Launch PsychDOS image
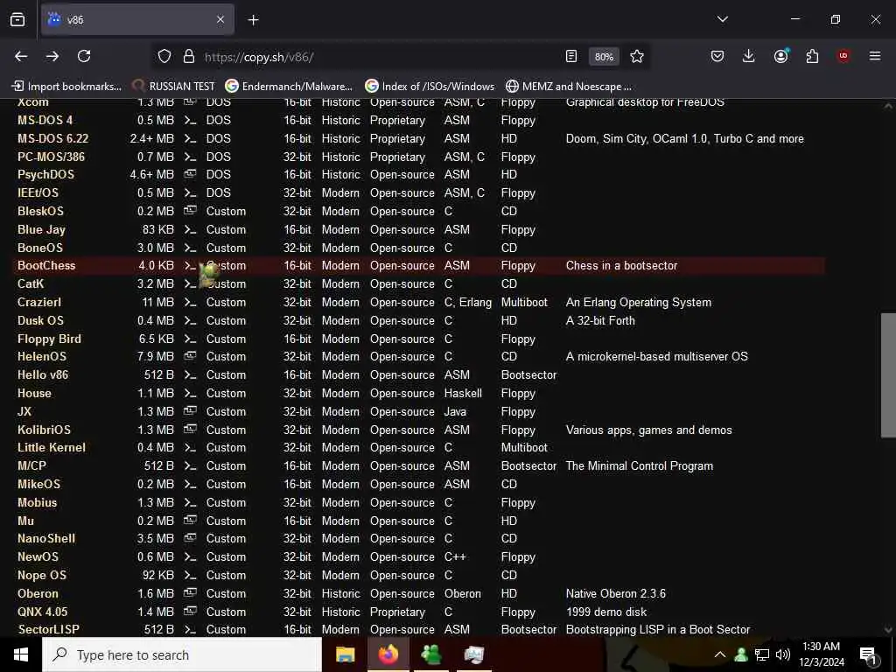 pyautogui.click(x=45, y=175)
